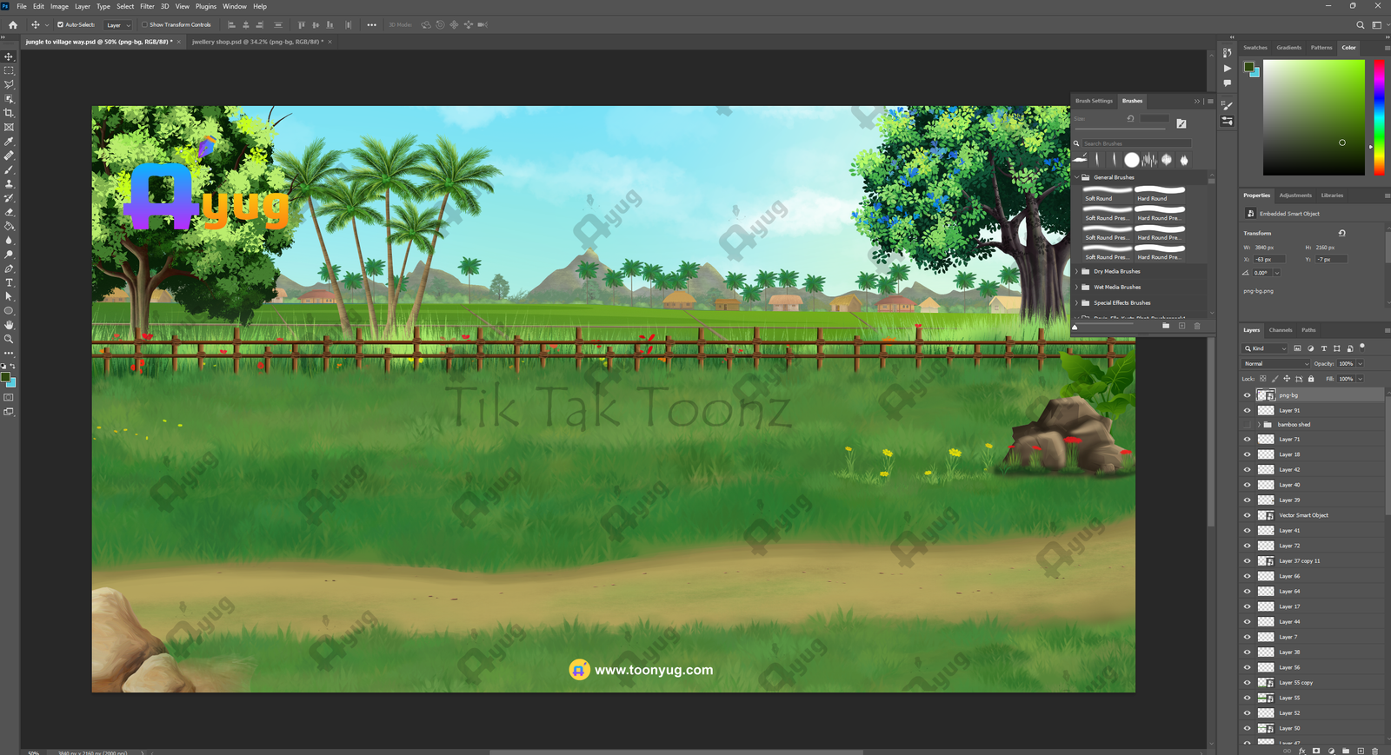This screenshot has height=755, width=1391.
Task: Select the Eraser tool
Action: click(x=10, y=212)
